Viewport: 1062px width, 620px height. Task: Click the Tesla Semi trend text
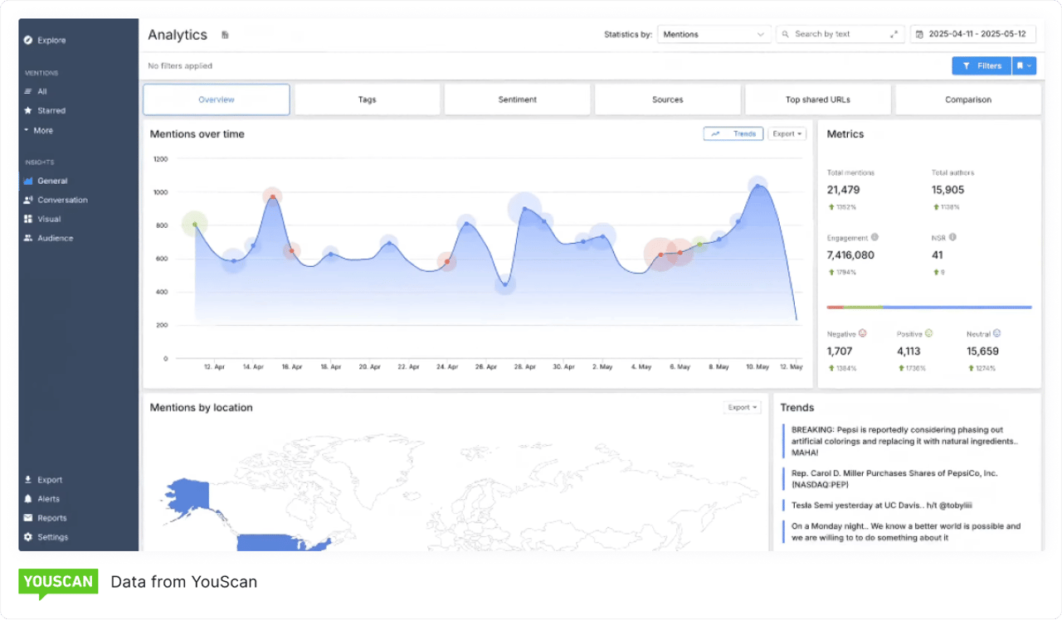(x=880, y=505)
